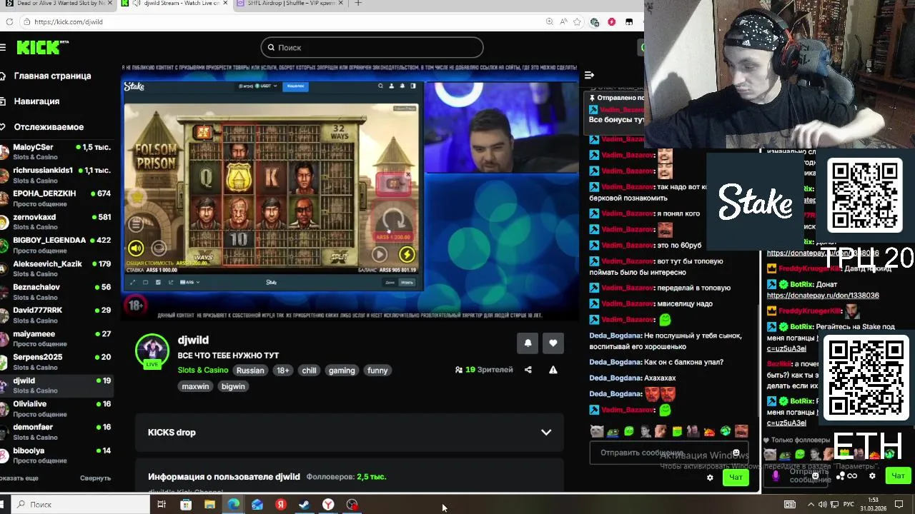
Task: Open Windows Start menu
Action: (x=4, y=504)
